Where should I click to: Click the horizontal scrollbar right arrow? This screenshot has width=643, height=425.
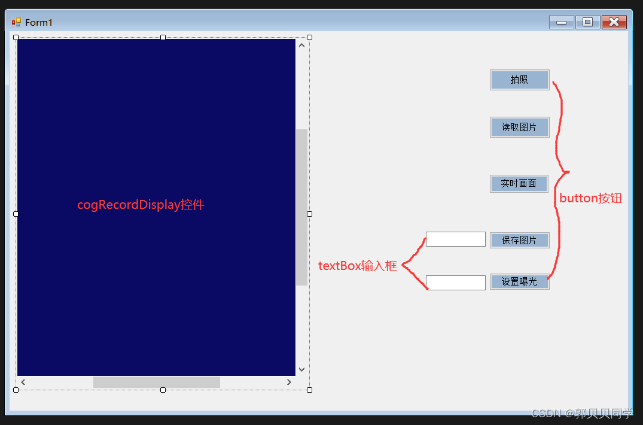pyautogui.click(x=289, y=382)
